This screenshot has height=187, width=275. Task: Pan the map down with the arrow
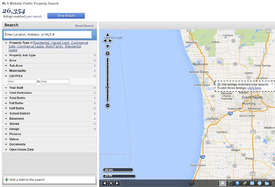tap(108, 46)
